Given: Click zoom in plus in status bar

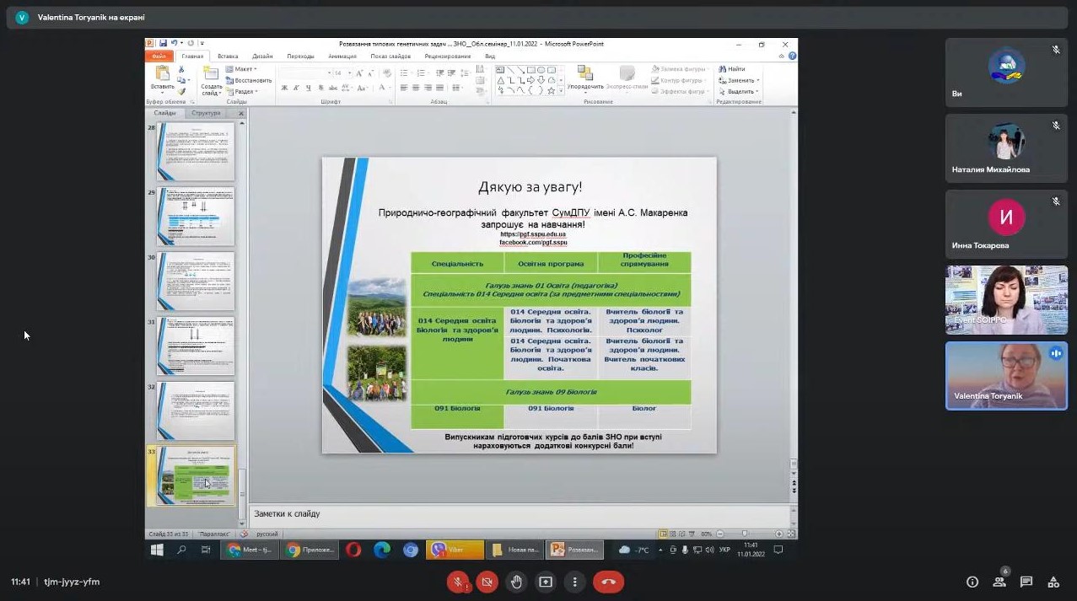Looking at the screenshot, I should (778, 534).
